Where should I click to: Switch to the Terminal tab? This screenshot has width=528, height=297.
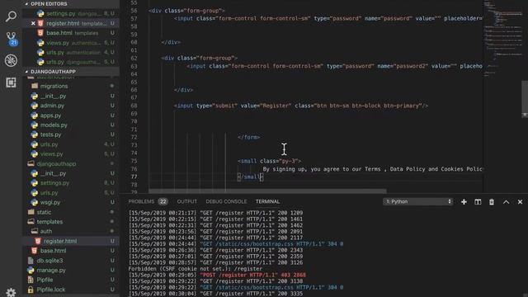point(267,201)
